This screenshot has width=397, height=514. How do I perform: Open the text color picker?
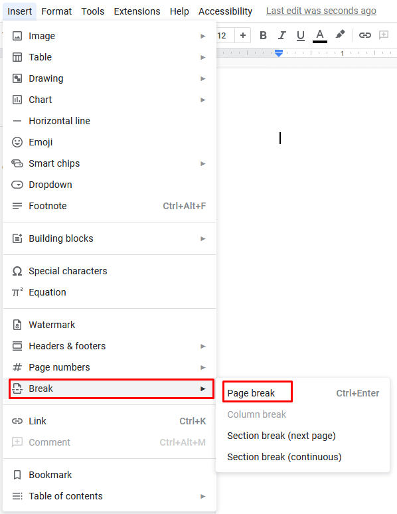319,36
